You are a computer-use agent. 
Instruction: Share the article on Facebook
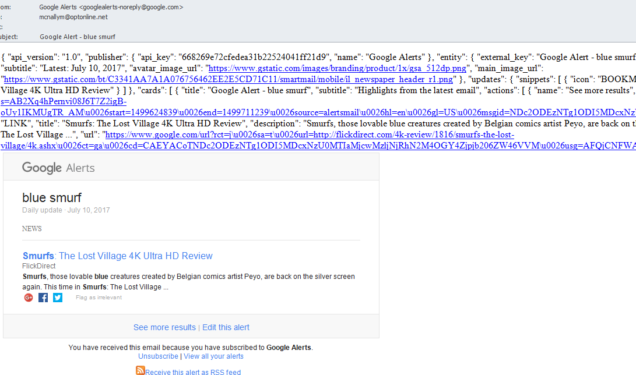(43, 298)
